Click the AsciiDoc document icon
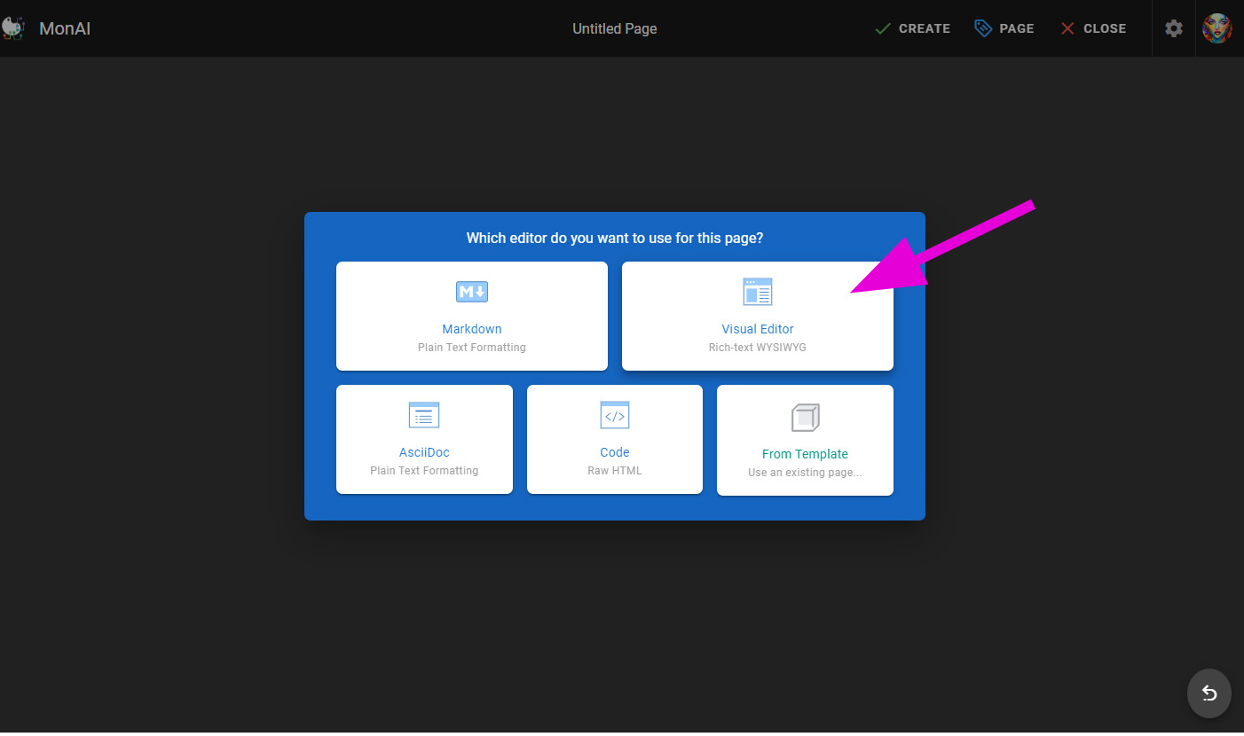Viewport: 1244px width, 736px height. [424, 414]
